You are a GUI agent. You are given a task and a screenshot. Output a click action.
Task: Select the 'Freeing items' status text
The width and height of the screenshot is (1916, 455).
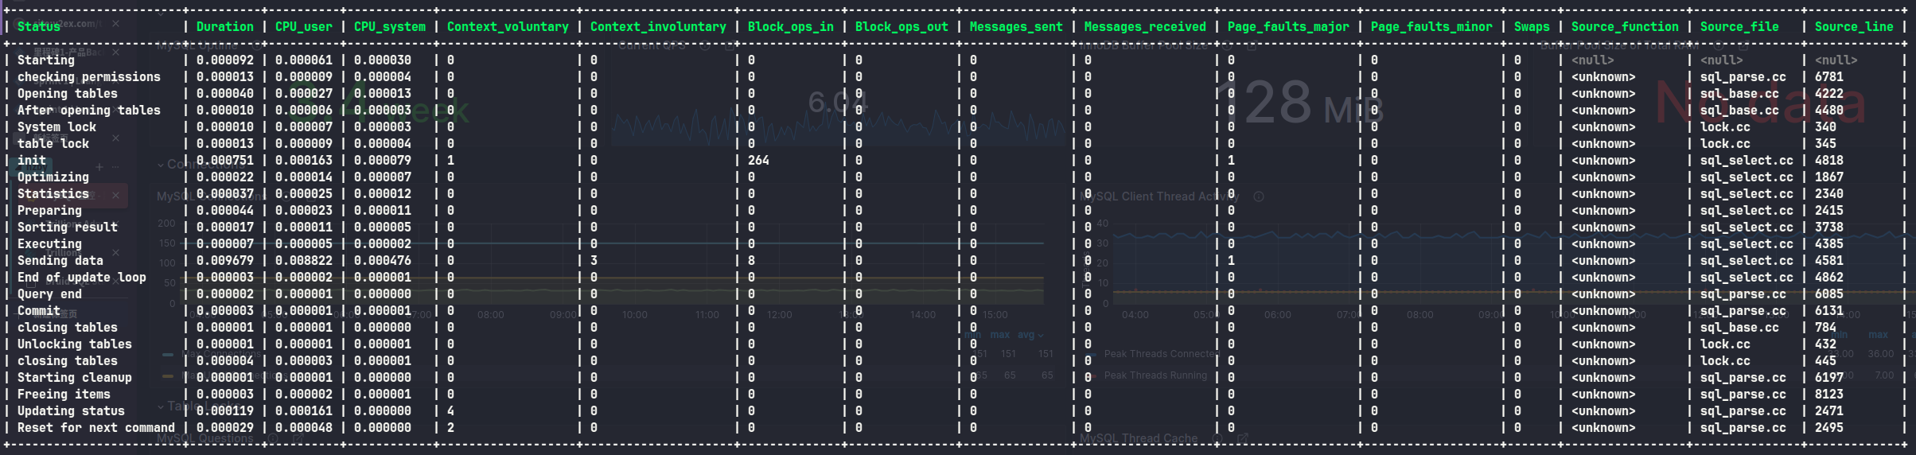[64, 394]
